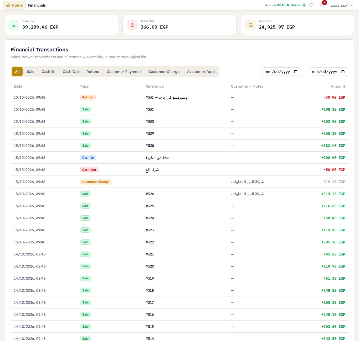Filter transactions by Sale

[x=30, y=72]
